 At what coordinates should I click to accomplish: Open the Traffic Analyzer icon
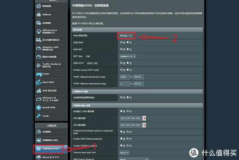point(39,65)
